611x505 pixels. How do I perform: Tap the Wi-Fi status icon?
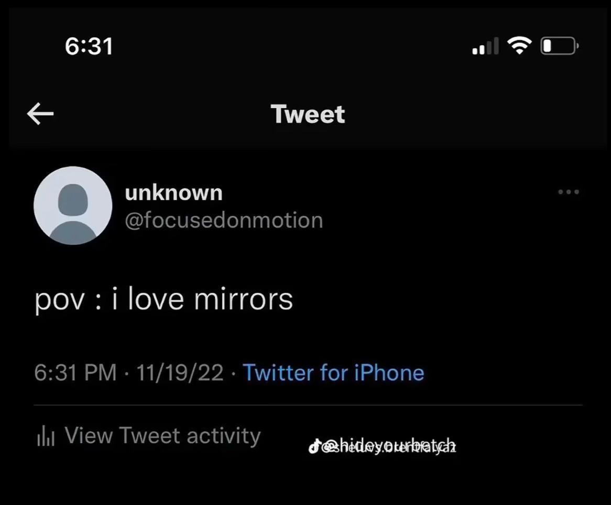click(x=519, y=46)
